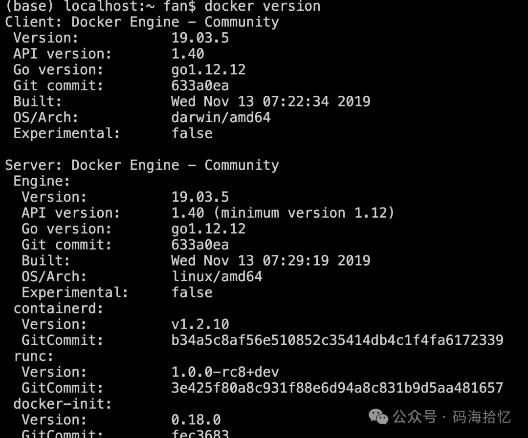
Task: Click the linux/amd64 OS/Arch value
Action: (x=217, y=276)
